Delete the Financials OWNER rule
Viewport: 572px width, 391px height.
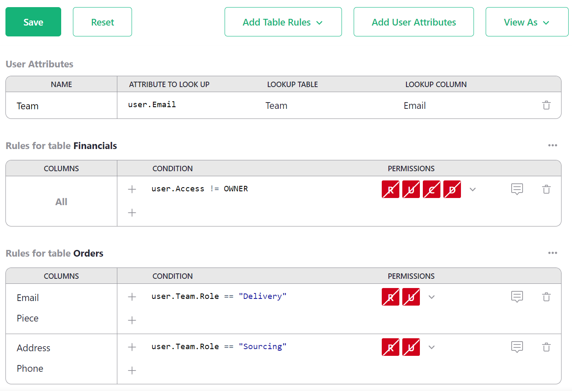[x=546, y=189]
